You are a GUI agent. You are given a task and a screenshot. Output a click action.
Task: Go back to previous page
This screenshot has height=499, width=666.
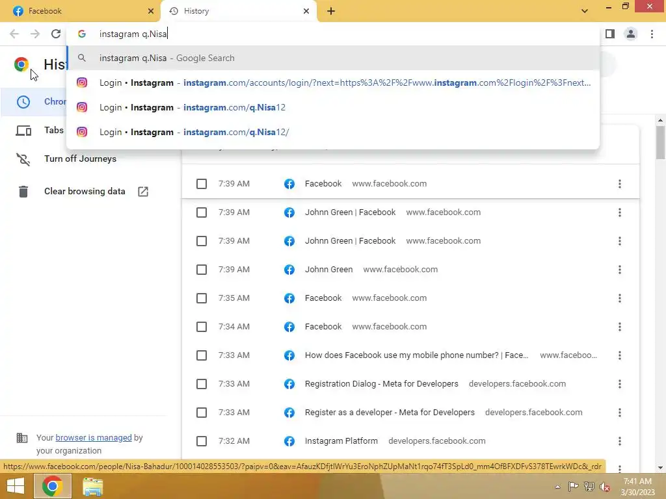coord(14,34)
